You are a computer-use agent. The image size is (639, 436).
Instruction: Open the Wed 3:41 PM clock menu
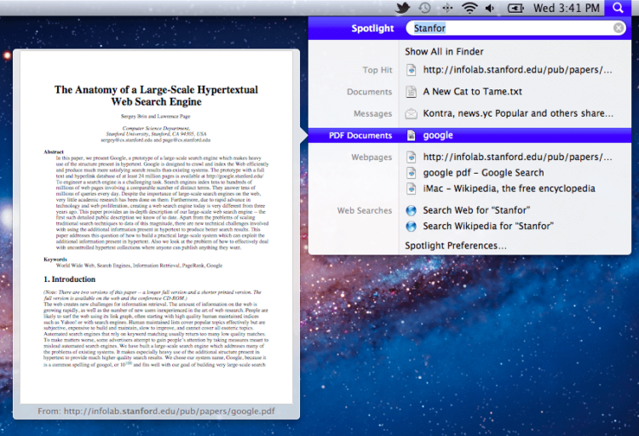[566, 8]
